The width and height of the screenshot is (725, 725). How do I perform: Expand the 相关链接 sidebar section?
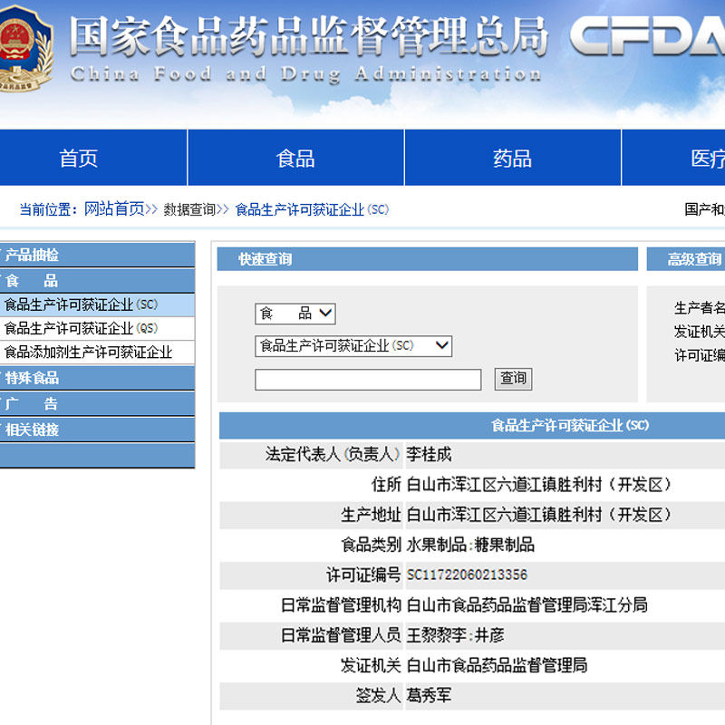97,430
